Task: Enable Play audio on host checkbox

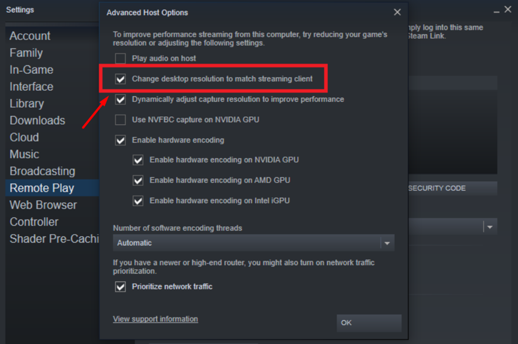Action: (x=121, y=58)
